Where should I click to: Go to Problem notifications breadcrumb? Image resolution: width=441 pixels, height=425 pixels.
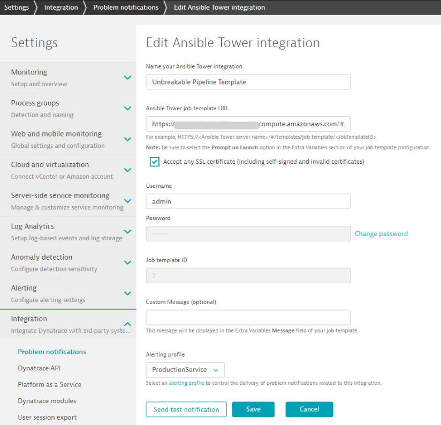pos(126,7)
